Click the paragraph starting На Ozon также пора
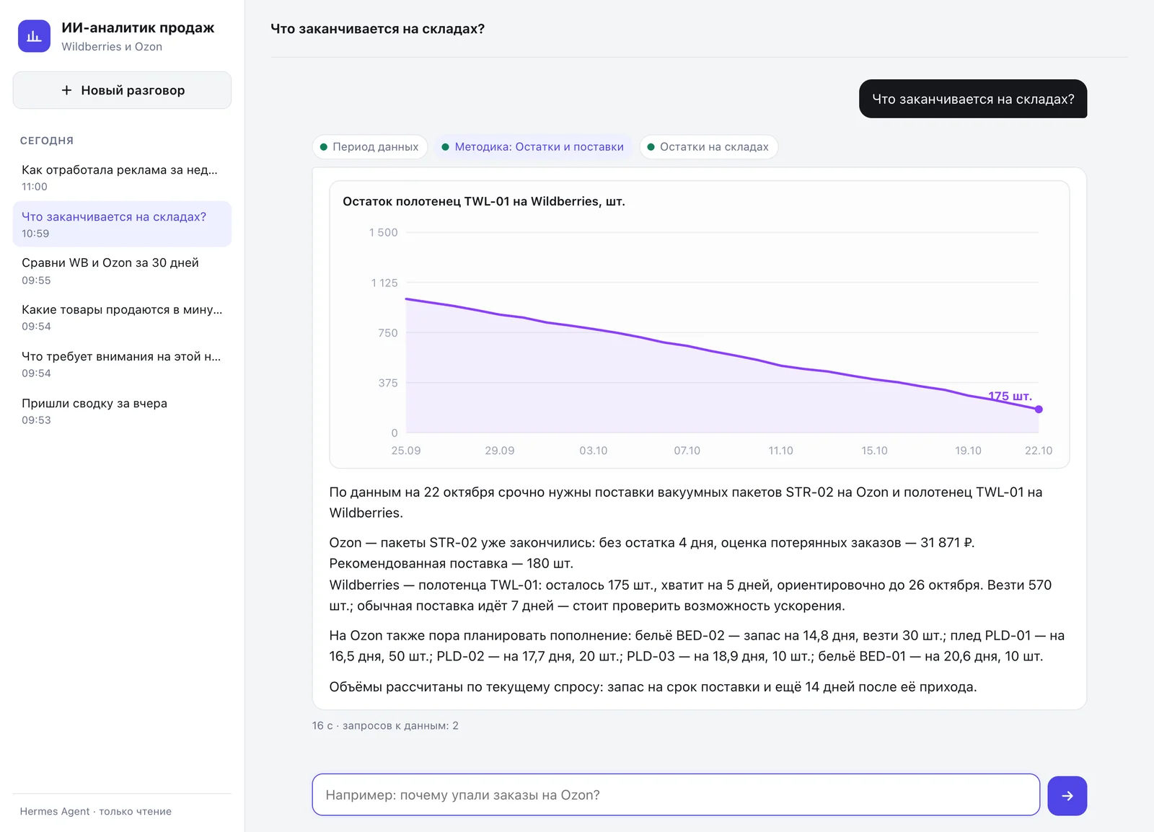The image size is (1154, 832). [697, 646]
